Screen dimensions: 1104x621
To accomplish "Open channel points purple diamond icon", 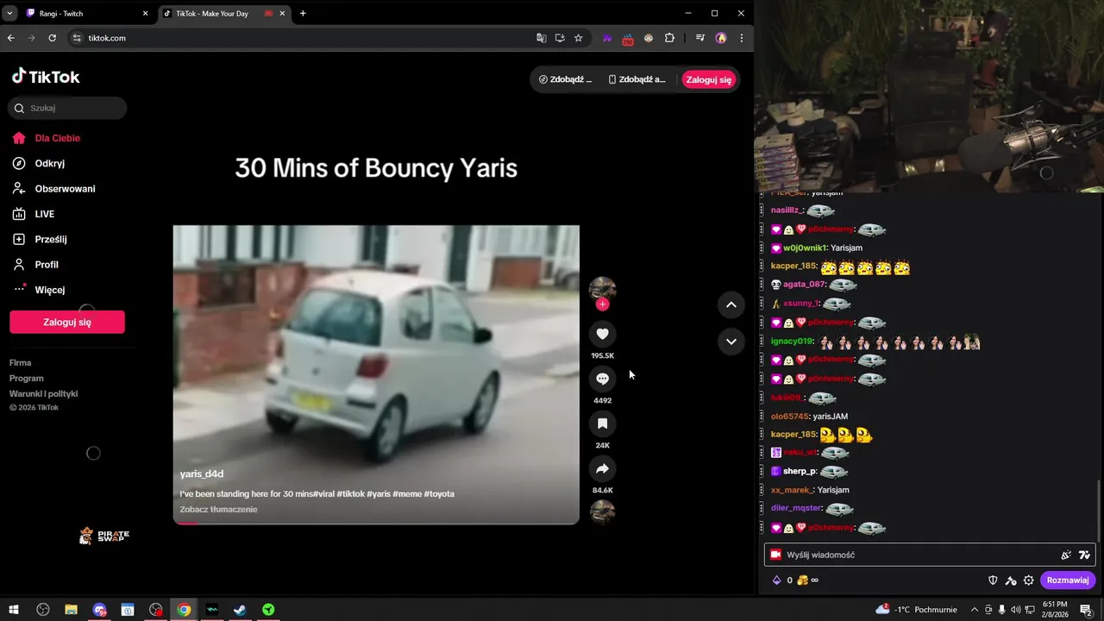I will pyautogui.click(x=776, y=580).
